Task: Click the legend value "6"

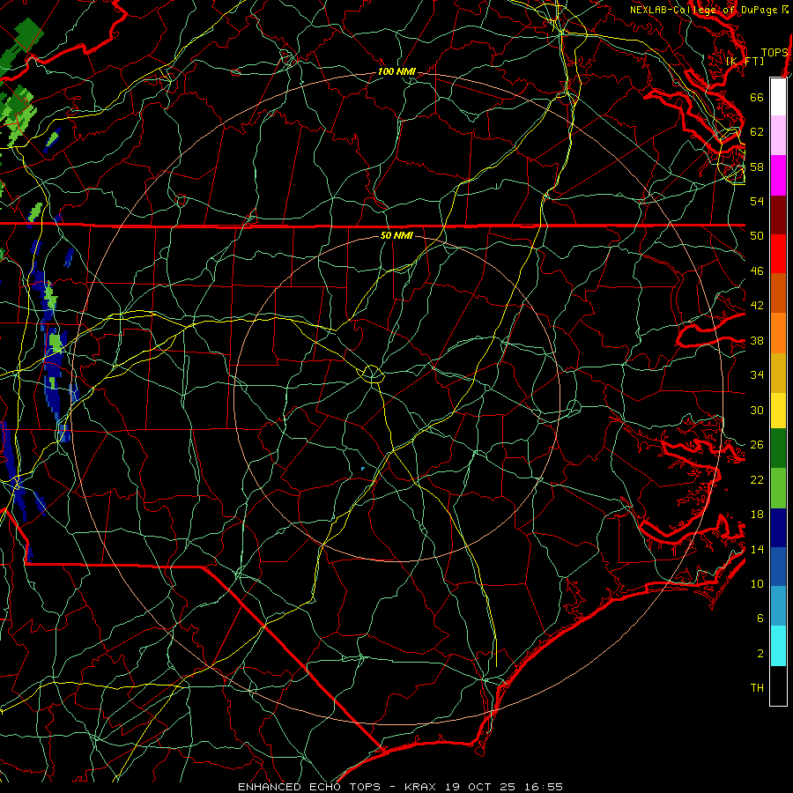Action: [760, 619]
